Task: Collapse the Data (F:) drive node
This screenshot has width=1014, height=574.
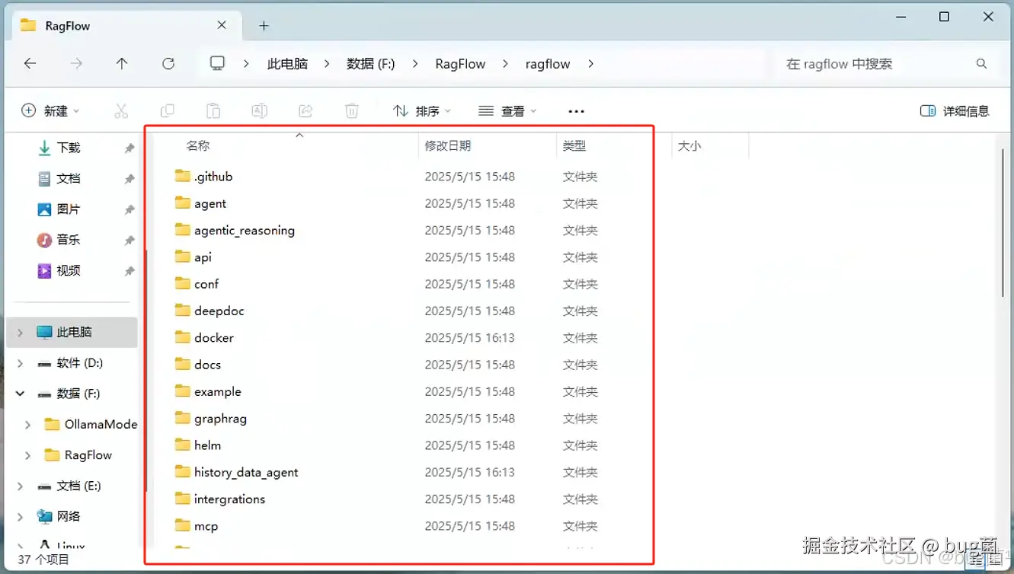Action: pos(21,394)
